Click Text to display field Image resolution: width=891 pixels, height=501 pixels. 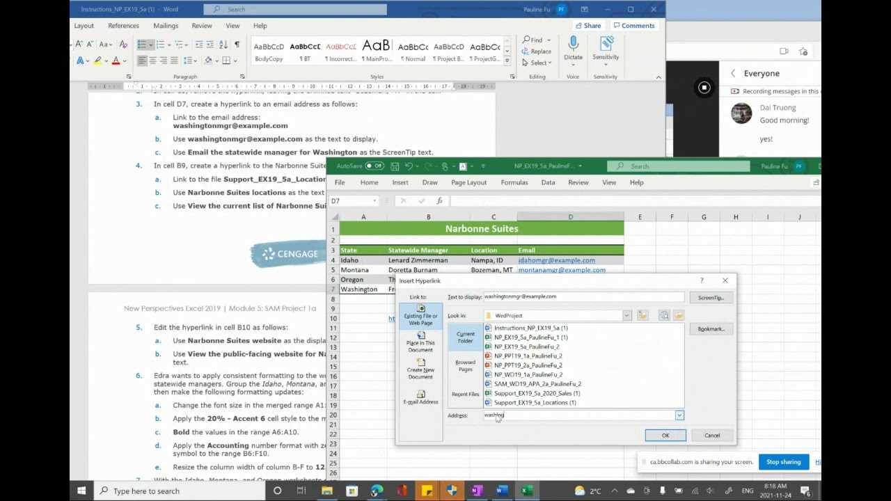click(583, 296)
